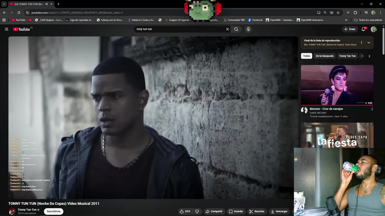385x216 pixels.
Task: Subscribe to Tonny Tun Tun channel
Action: [54, 211]
